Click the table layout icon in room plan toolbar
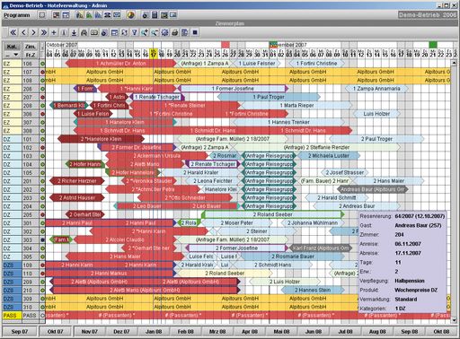 click(x=114, y=32)
